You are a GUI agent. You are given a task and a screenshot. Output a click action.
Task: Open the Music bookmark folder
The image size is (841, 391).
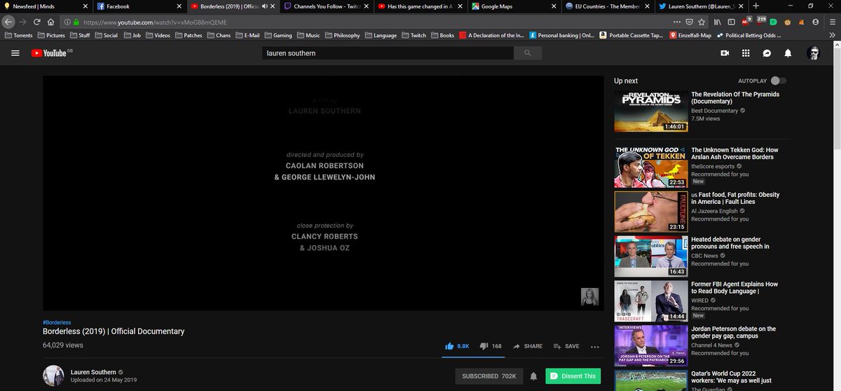(308, 35)
